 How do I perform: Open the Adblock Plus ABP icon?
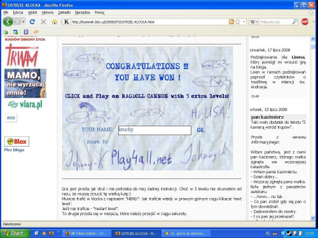(305, 22)
